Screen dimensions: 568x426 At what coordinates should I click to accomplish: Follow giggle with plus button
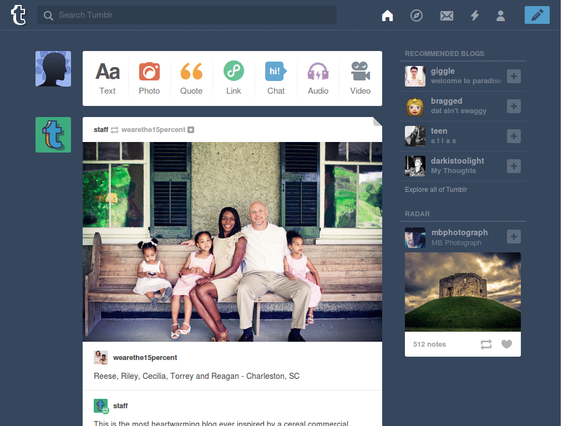point(514,76)
